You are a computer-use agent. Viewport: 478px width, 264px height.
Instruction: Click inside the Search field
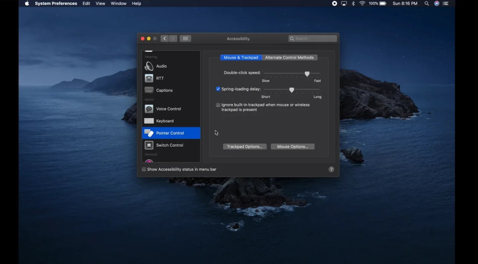[x=312, y=38]
